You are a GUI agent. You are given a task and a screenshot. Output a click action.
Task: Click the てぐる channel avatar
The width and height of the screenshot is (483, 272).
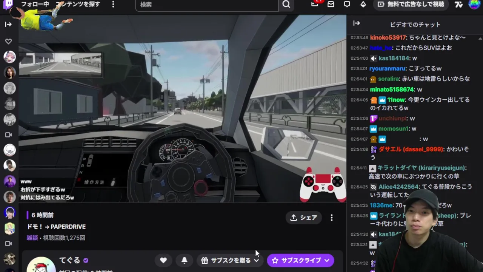point(41,265)
